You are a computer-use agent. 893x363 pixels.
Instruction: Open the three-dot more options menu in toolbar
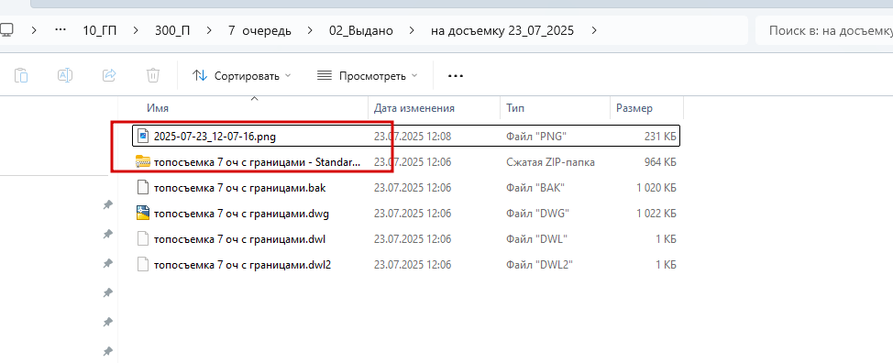tap(456, 76)
